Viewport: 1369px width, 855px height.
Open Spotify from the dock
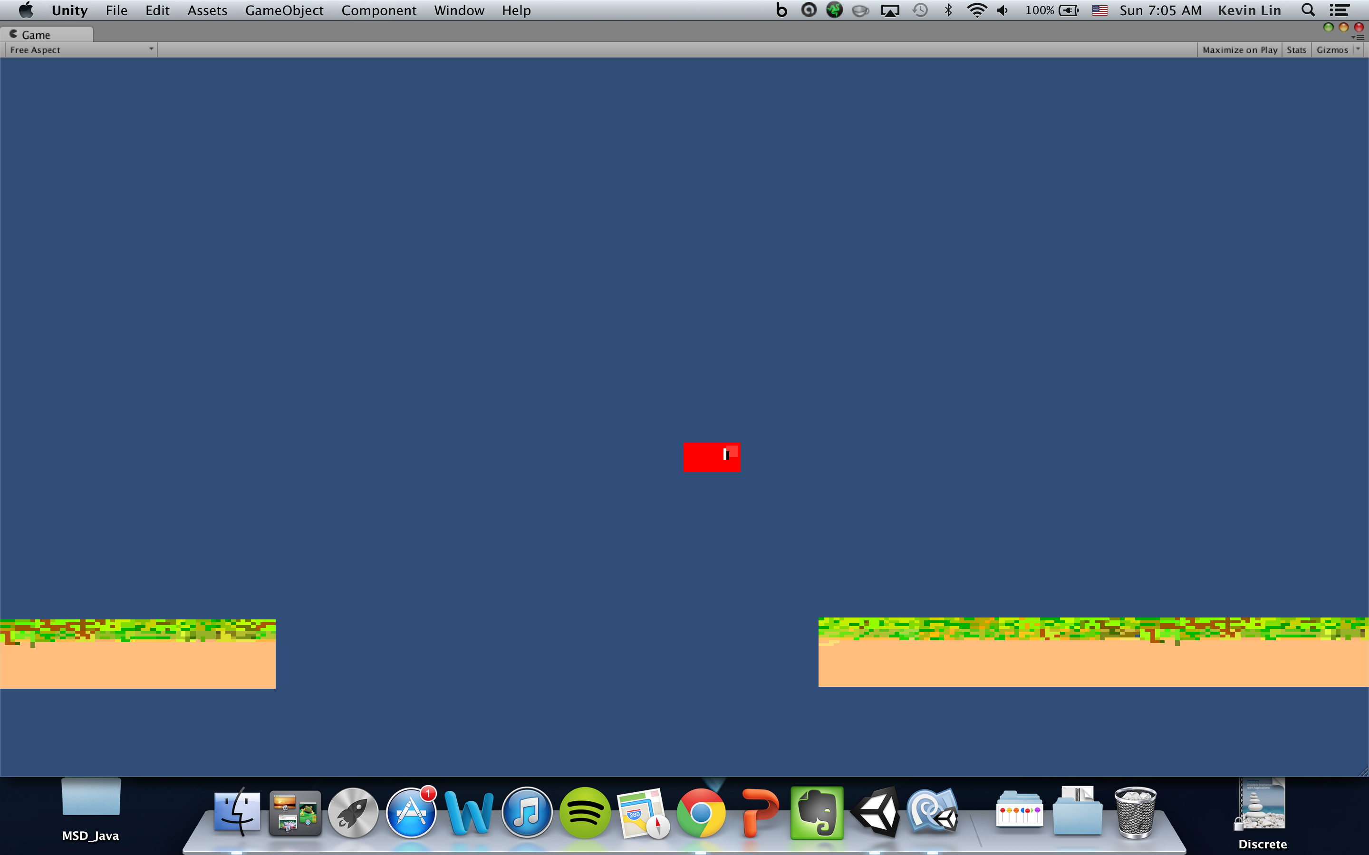click(584, 813)
